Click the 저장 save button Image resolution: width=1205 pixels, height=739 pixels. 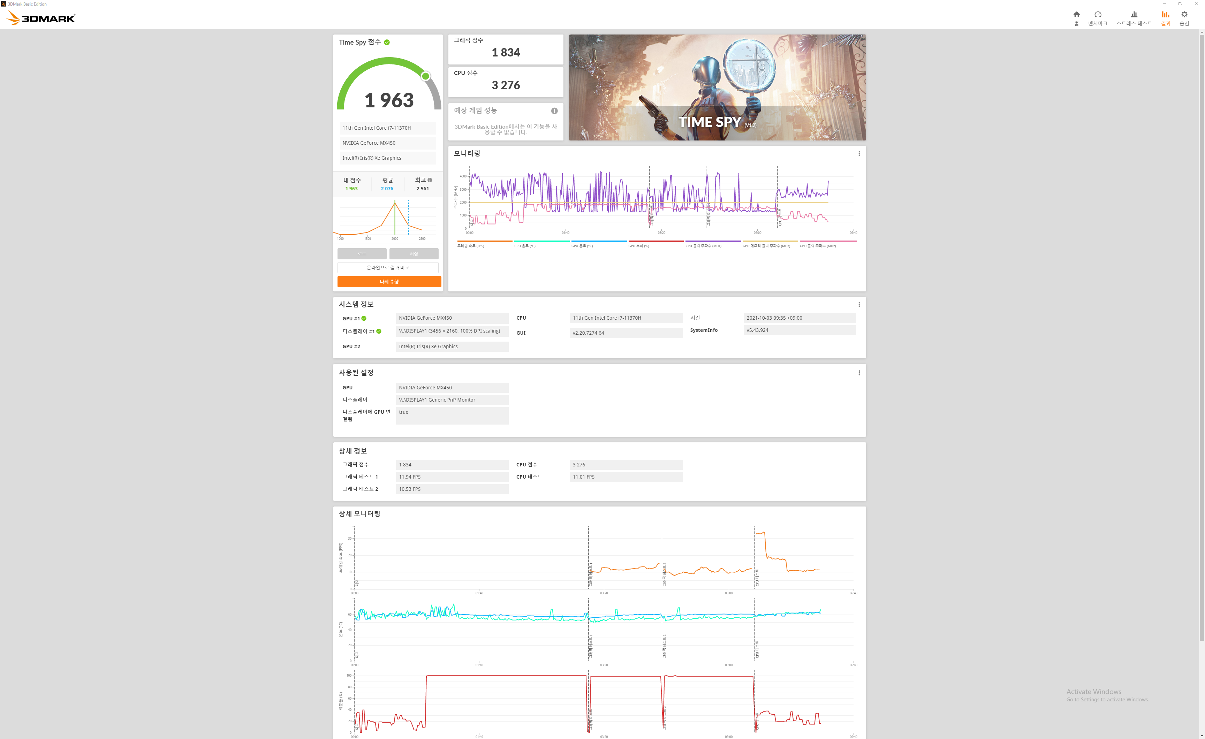point(414,254)
